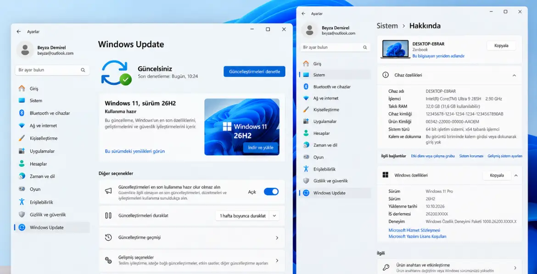Open Ürün anahtarı ve etkinleştirme via its chevron

click(x=515, y=268)
